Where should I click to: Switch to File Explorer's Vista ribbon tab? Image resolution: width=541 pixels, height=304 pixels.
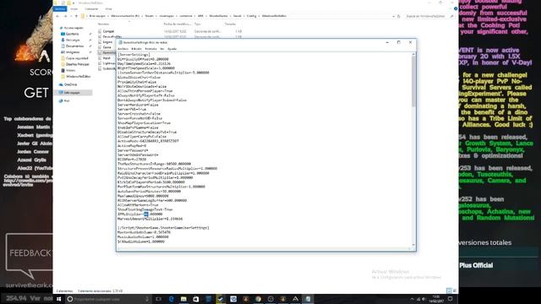click(x=108, y=9)
